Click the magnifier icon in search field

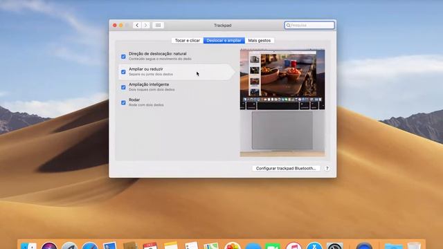288,26
